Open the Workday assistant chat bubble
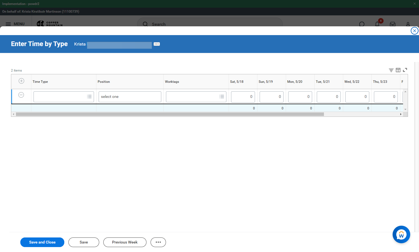This screenshot has width=419, height=252. click(401, 234)
